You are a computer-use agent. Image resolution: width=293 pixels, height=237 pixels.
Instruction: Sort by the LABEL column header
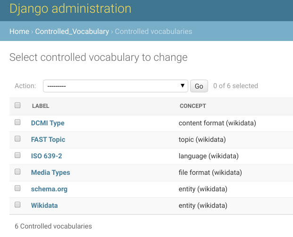41,106
